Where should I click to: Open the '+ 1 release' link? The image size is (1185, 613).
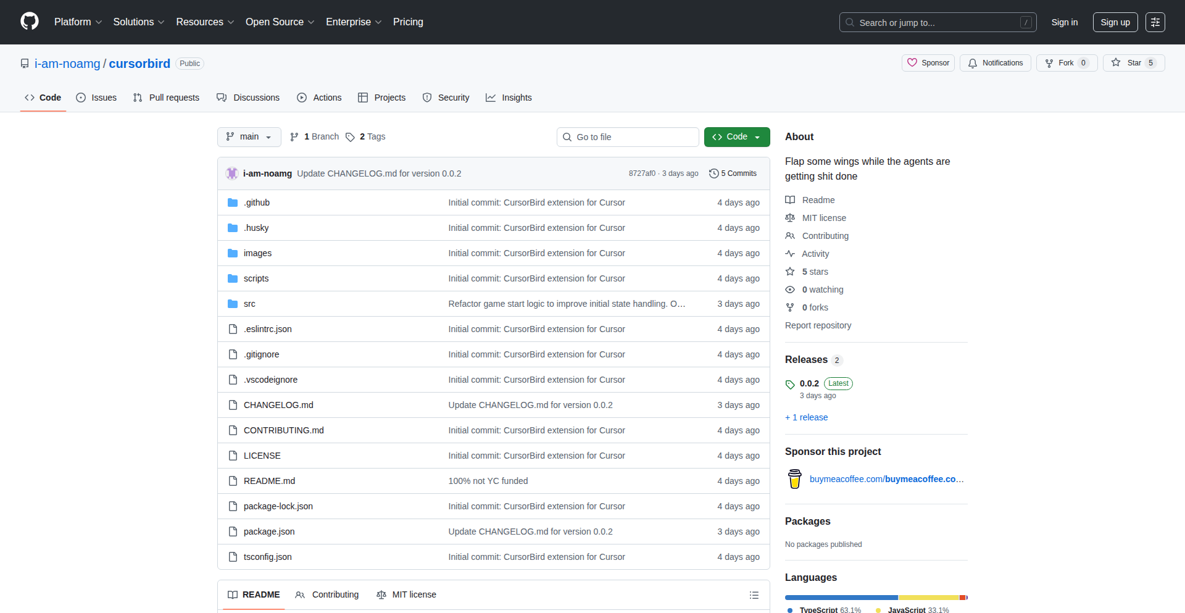[x=806, y=417]
